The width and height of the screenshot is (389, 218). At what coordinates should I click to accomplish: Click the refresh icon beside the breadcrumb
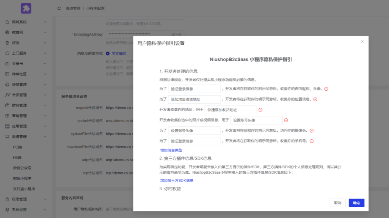[x=59, y=8]
